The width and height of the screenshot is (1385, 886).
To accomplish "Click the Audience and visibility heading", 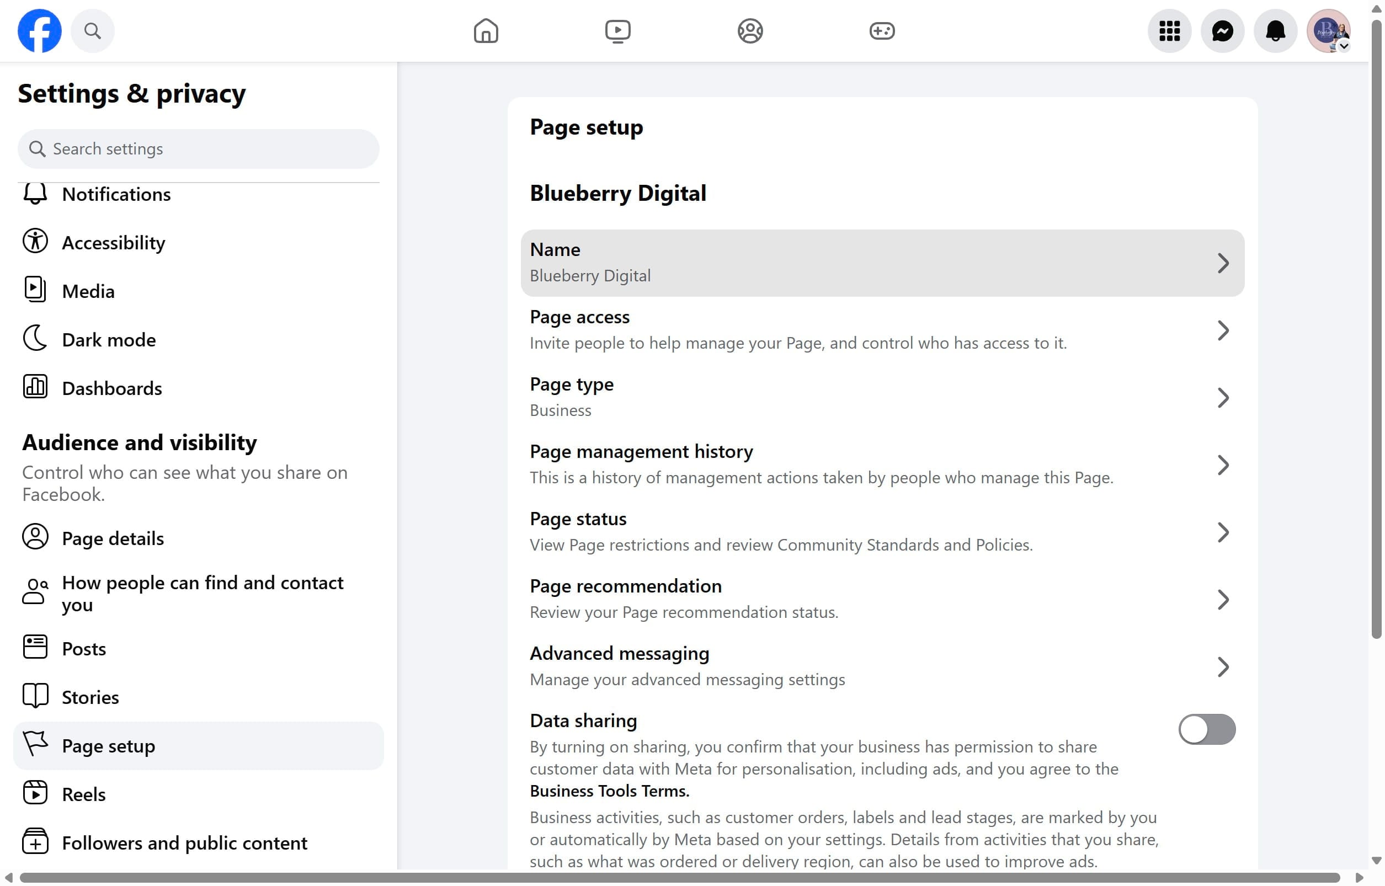I will [x=139, y=442].
